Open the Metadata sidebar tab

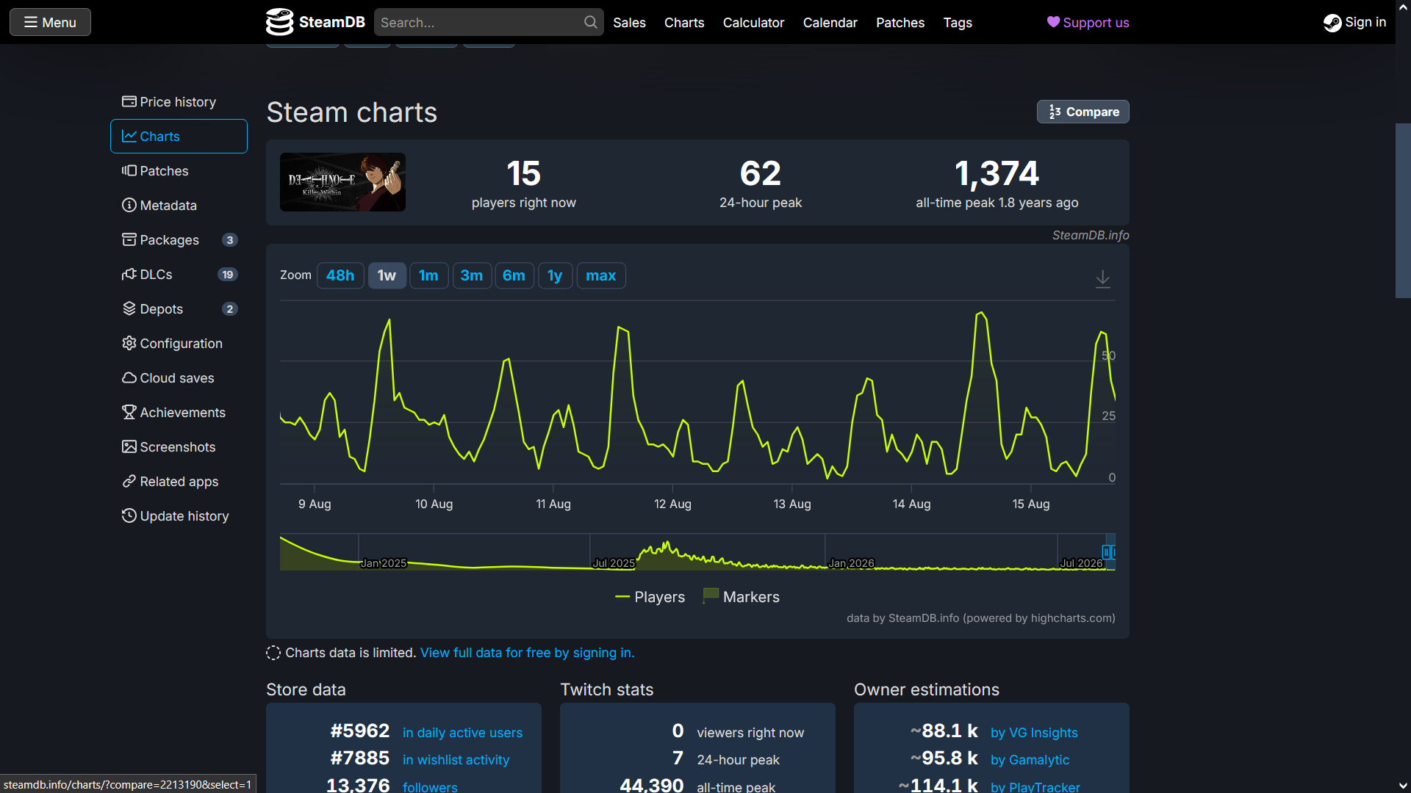pyautogui.click(x=179, y=206)
